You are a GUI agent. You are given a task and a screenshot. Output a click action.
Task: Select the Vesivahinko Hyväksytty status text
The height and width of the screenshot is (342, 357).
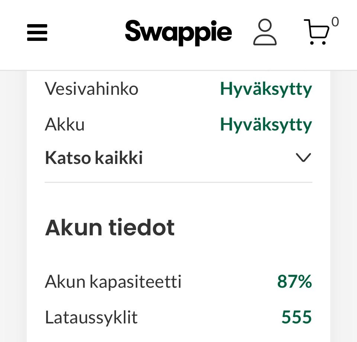(x=266, y=89)
